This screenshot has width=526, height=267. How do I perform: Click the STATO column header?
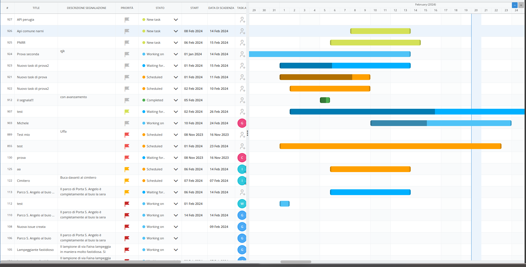[x=160, y=8]
